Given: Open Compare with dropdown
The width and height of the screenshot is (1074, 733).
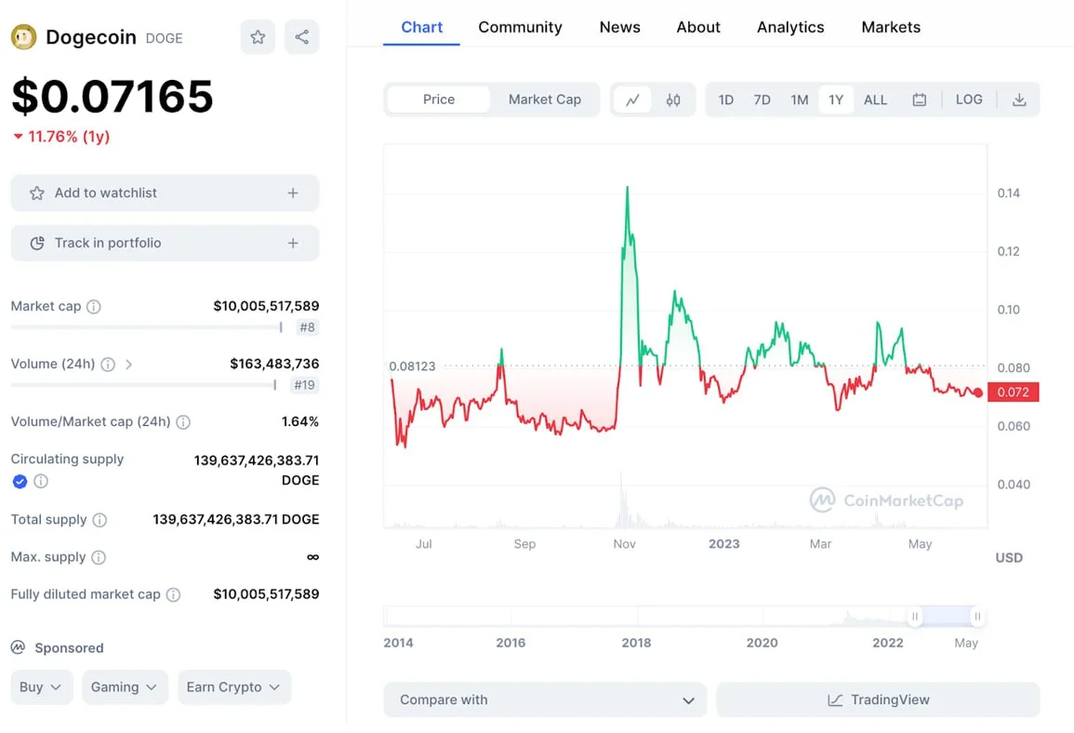Looking at the screenshot, I should coord(545,700).
